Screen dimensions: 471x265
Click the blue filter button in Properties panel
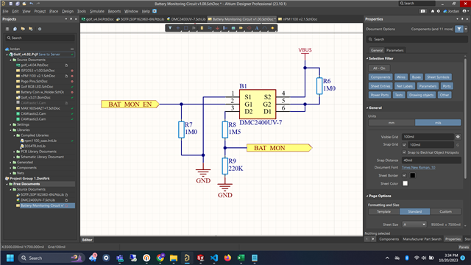click(459, 29)
